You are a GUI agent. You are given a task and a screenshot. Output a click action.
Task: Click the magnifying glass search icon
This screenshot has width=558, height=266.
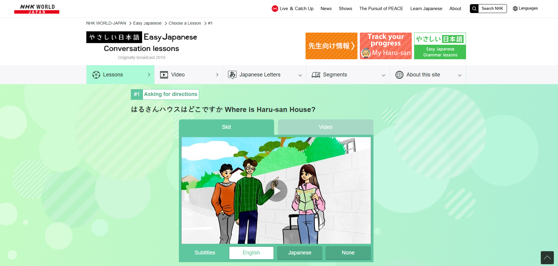pos(474,9)
